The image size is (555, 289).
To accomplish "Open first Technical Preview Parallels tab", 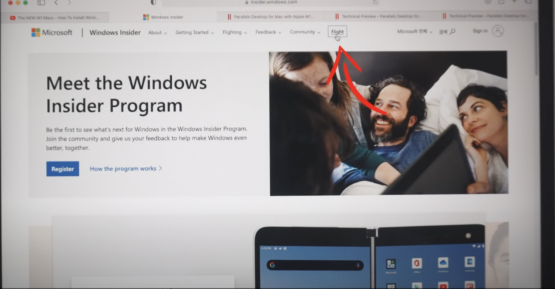I will pos(378,16).
